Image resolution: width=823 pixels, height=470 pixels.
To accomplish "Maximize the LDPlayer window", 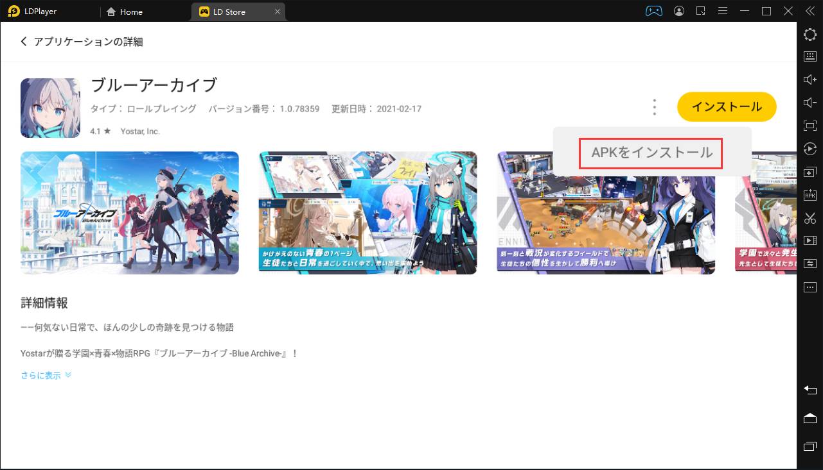I will pyautogui.click(x=766, y=11).
